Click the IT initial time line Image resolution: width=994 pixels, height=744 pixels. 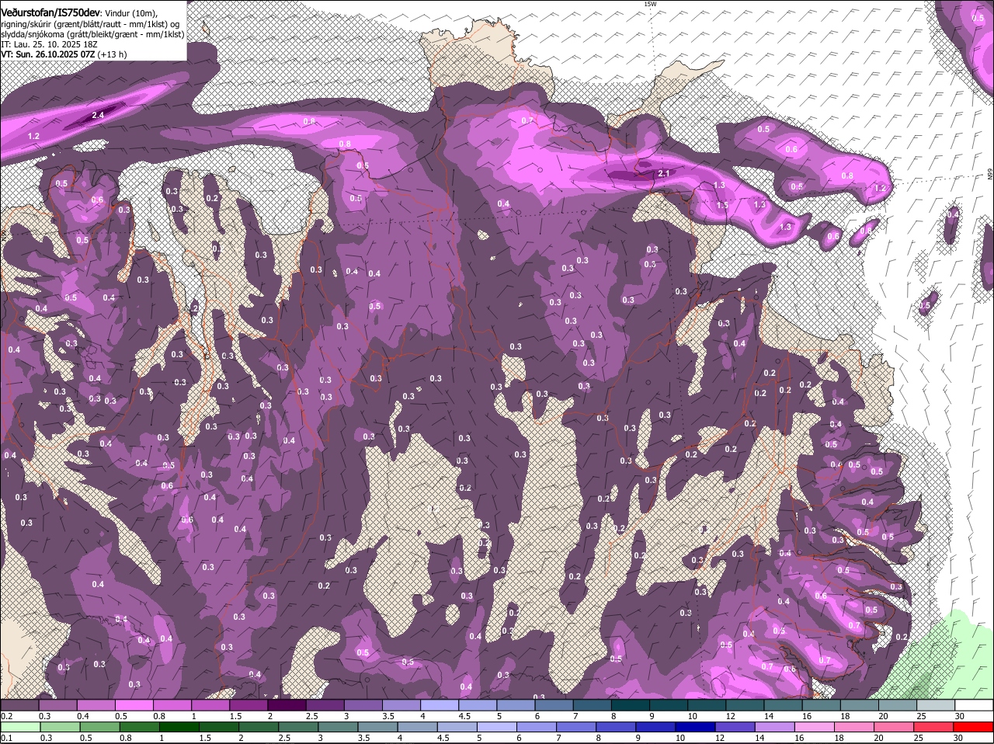pos(49,44)
